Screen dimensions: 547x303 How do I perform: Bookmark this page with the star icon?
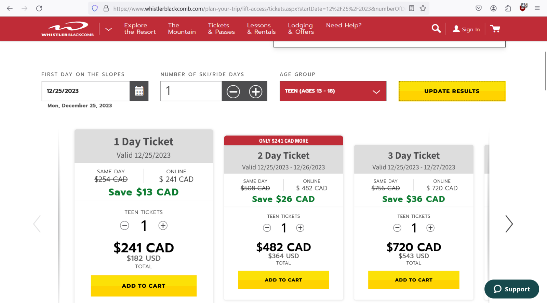423,9
